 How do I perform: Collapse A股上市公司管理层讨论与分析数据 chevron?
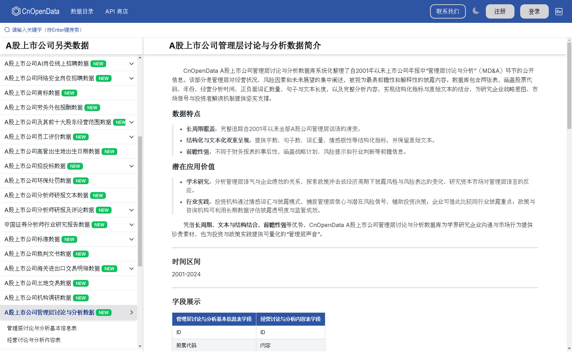[x=132, y=312]
